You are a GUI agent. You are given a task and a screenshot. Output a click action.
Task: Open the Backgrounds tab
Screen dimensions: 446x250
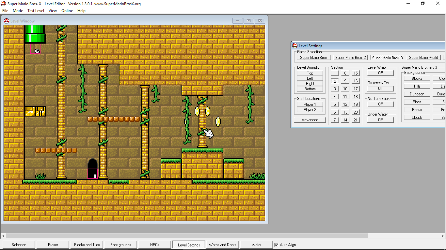click(x=121, y=245)
